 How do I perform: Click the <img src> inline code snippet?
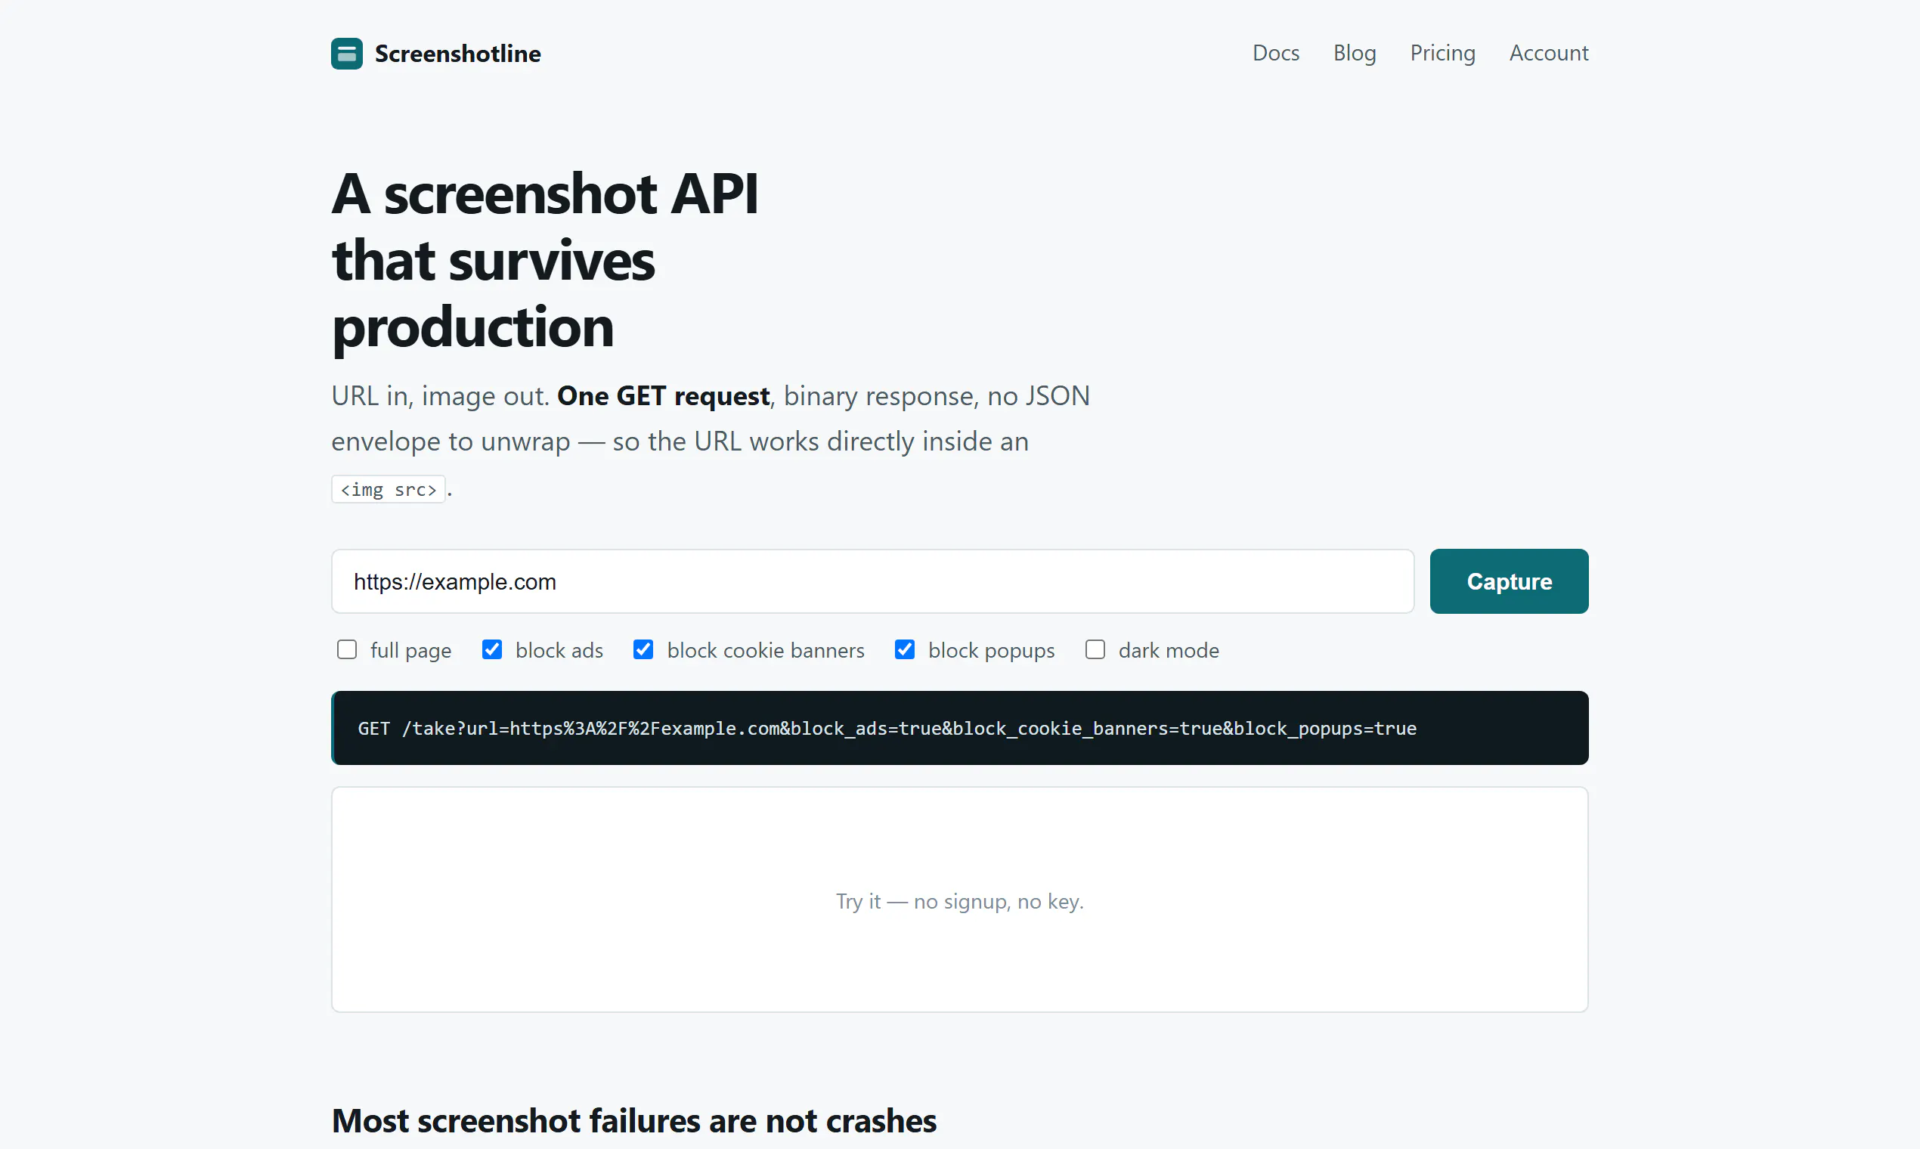coord(389,489)
